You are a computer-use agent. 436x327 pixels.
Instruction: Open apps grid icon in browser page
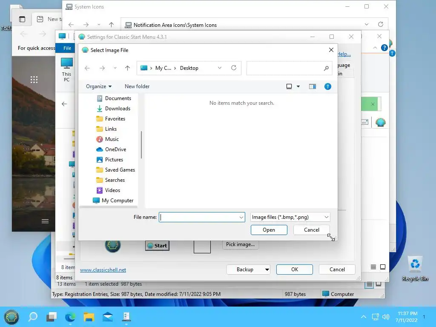pyautogui.click(x=34, y=80)
